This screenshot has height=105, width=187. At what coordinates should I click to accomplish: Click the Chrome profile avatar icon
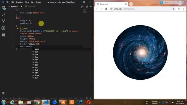[x=161, y=2]
